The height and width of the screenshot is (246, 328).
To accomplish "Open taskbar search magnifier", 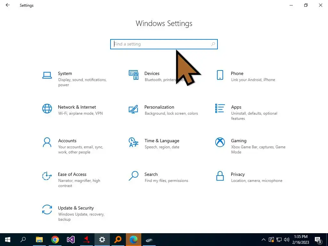I will [x=23, y=240].
